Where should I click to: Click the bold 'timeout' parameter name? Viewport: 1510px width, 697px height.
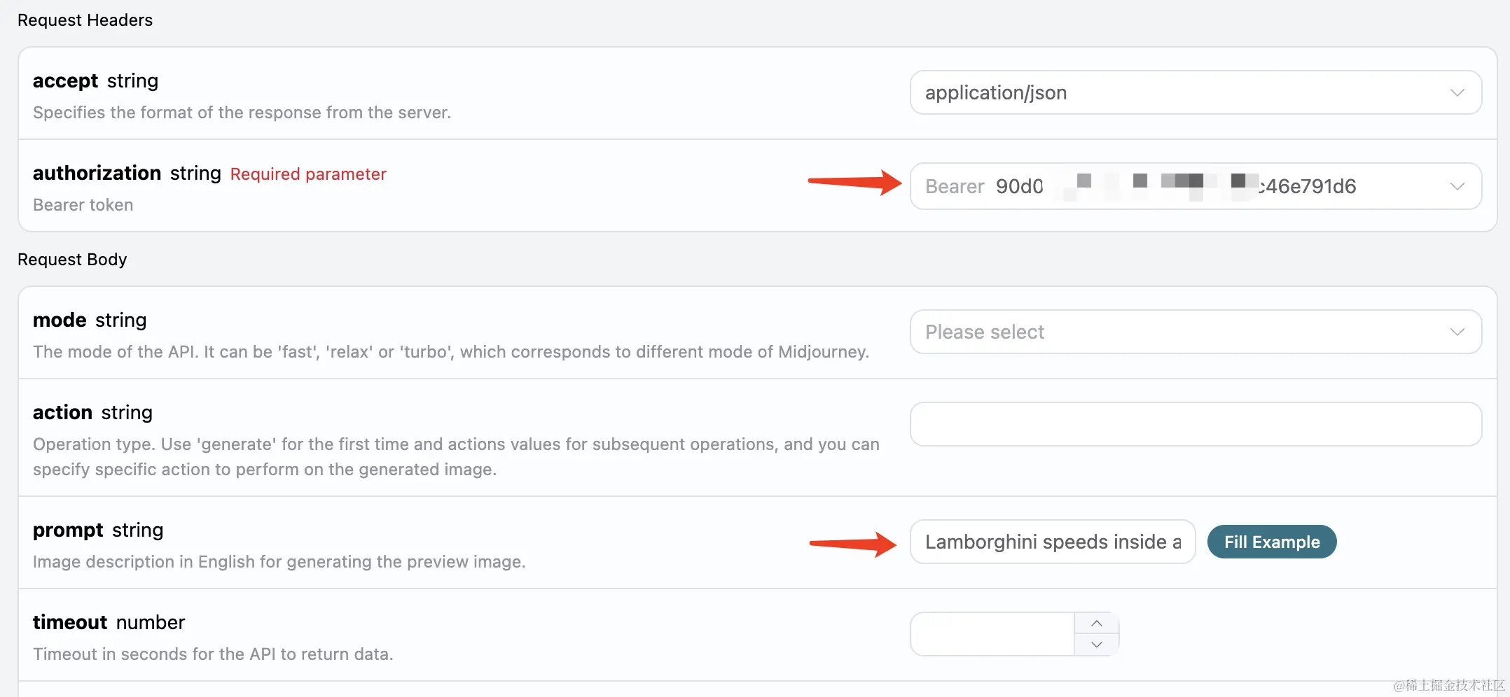[x=70, y=622]
